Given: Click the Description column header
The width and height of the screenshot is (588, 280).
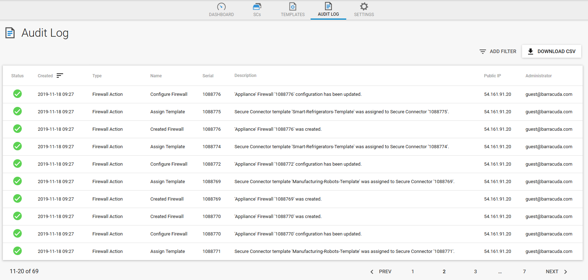Looking at the screenshot, I should click(x=245, y=76).
